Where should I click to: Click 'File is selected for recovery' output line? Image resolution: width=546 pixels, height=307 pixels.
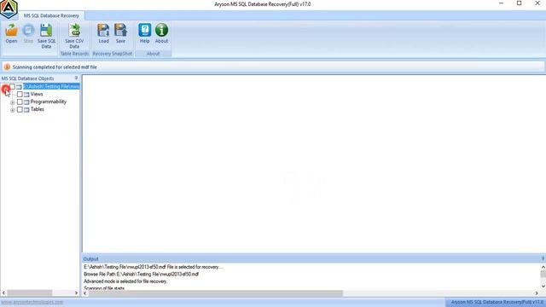[154, 267]
